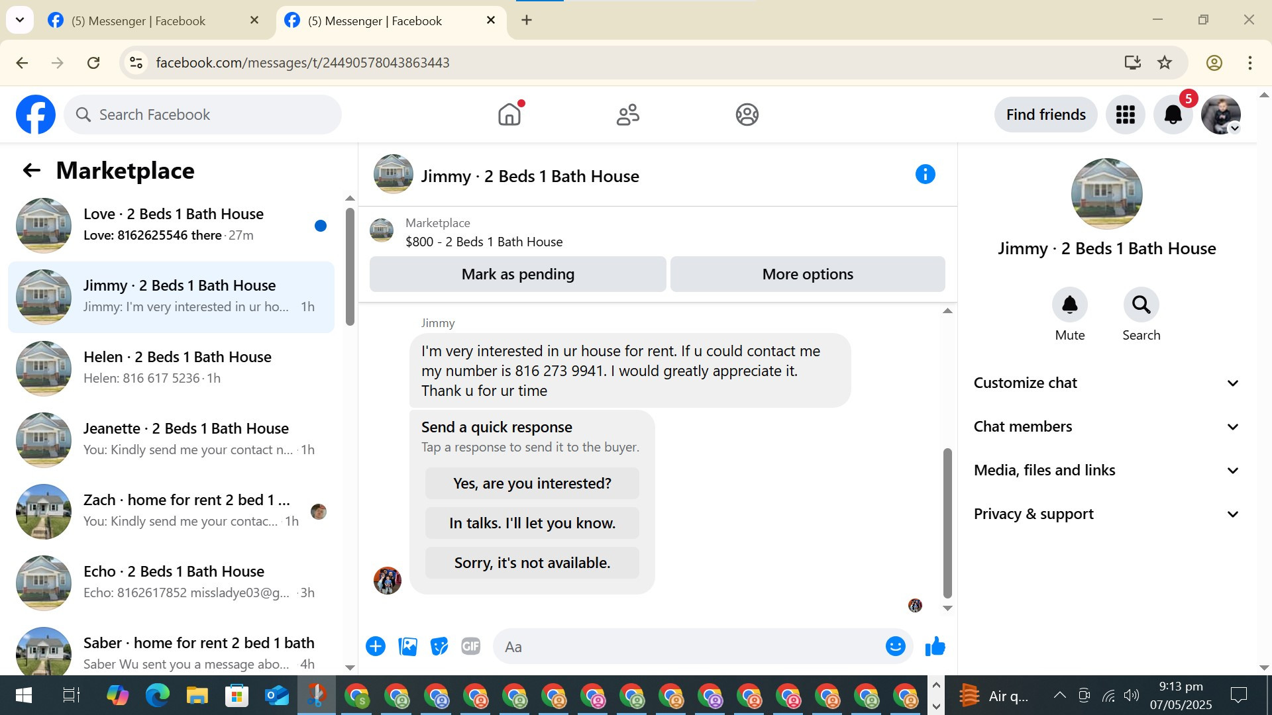This screenshot has width=1272, height=715.
Task: Open the emoji picker in message box
Action: coord(895,646)
